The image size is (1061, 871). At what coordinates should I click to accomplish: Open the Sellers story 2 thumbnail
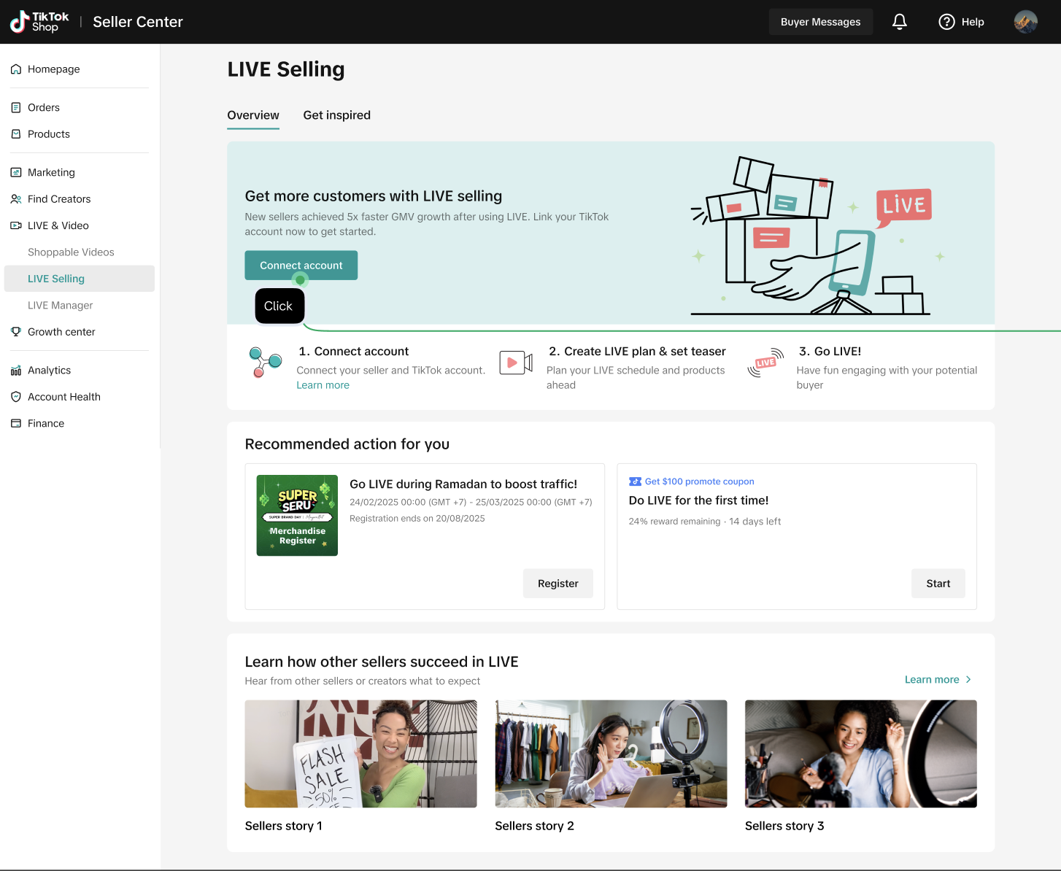tap(611, 754)
